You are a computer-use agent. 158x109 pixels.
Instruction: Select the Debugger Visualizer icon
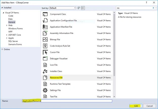pyautogui.click(x=45, y=58)
